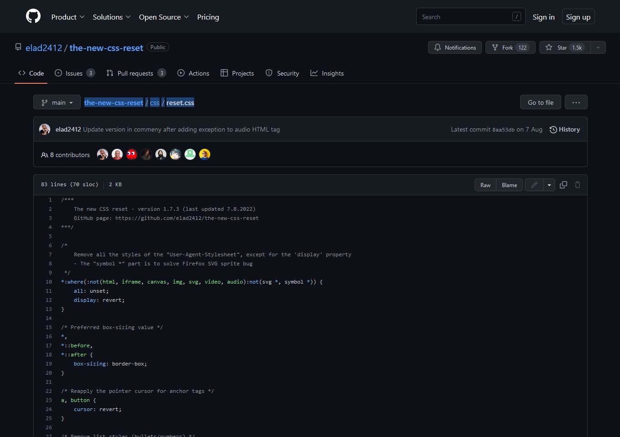Screen dimensions: 620x437
Task: Select code line number 19
Action: point(49,364)
